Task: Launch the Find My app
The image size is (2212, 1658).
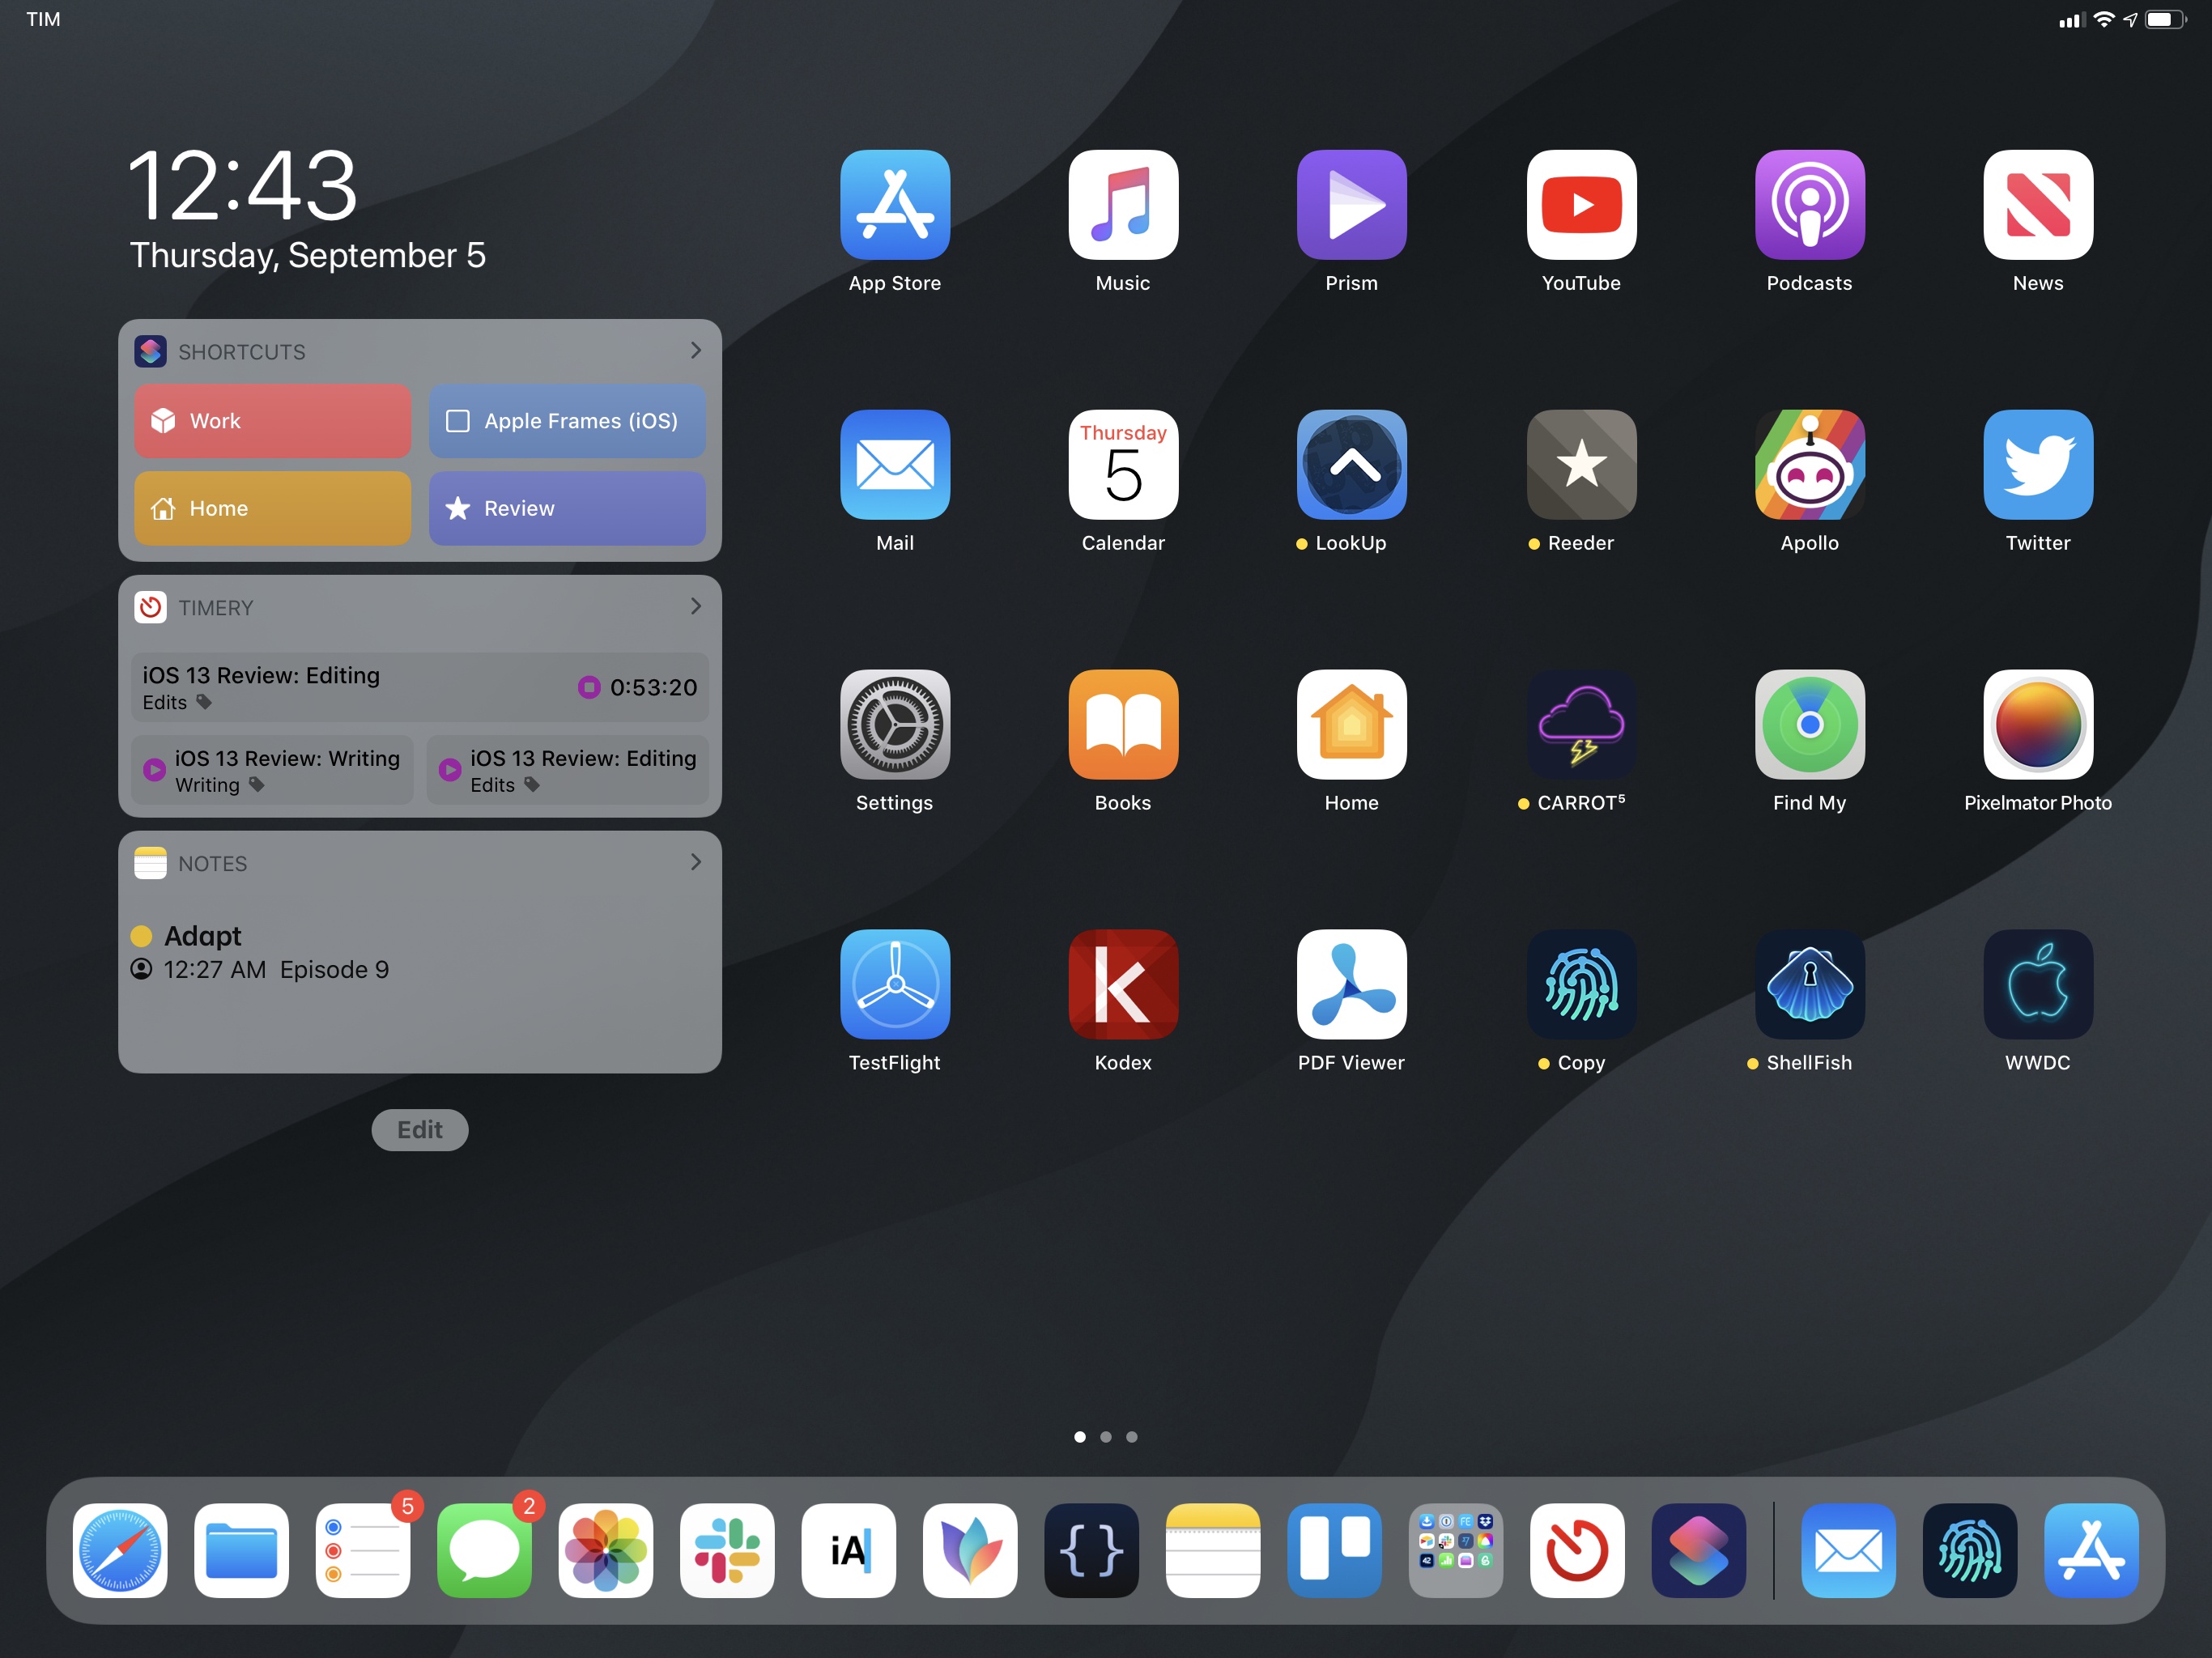Action: click(x=1809, y=725)
